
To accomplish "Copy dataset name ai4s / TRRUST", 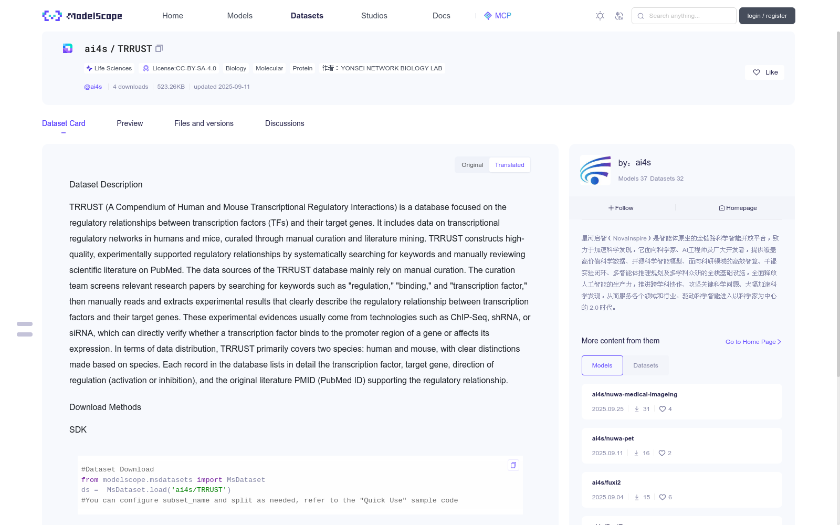I will (x=159, y=48).
